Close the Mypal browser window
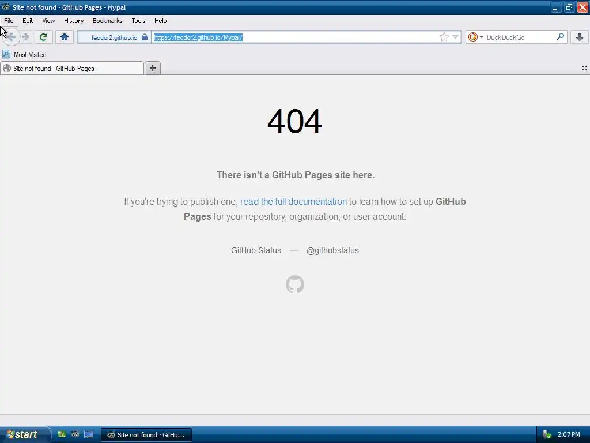The height and width of the screenshot is (443, 590). (583, 7)
